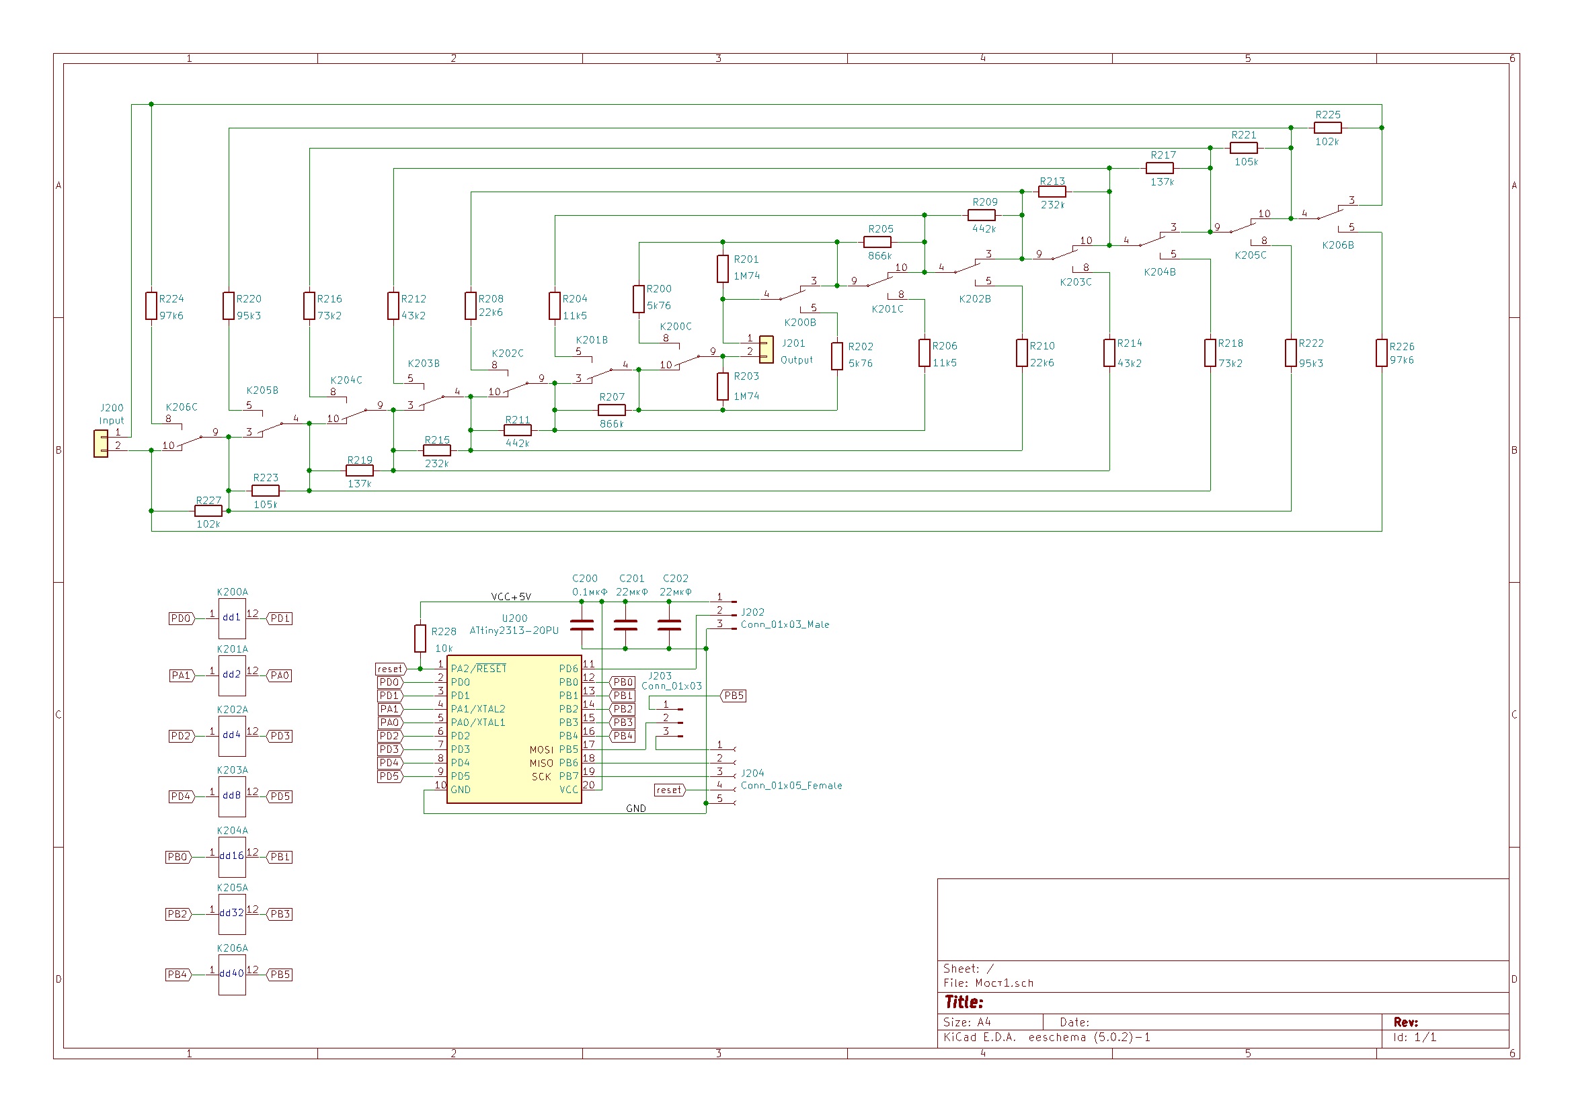Click the File: Мост1.sch text
This screenshot has height=1111, width=1572.
(988, 983)
